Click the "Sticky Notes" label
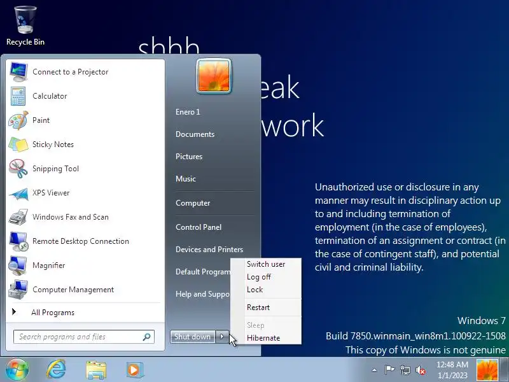 53,145
